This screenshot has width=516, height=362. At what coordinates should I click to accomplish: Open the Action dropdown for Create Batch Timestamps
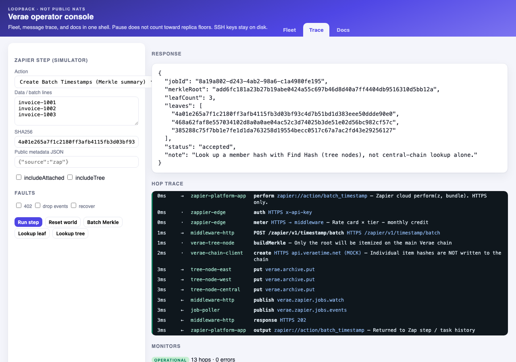point(83,82)
